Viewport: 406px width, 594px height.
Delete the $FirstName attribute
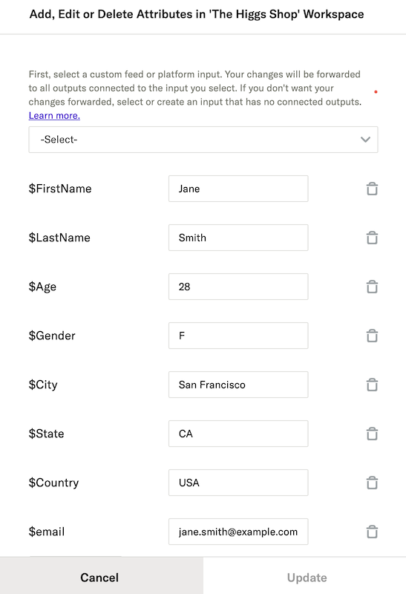[372, 189]
